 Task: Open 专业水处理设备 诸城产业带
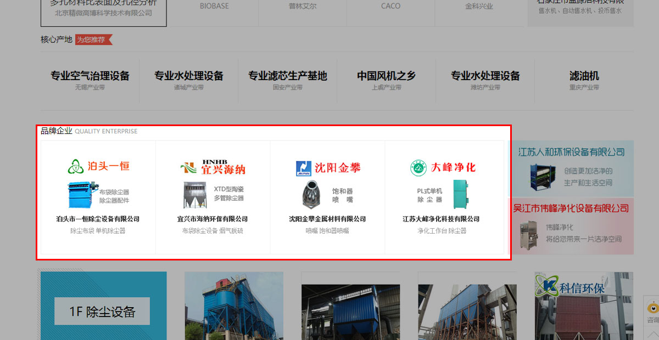tap(189, 81)
